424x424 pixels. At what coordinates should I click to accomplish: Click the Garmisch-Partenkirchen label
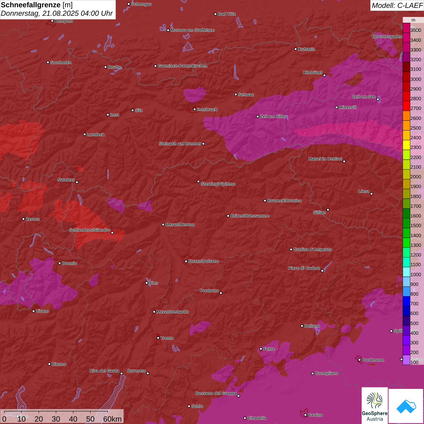[183, 66]
